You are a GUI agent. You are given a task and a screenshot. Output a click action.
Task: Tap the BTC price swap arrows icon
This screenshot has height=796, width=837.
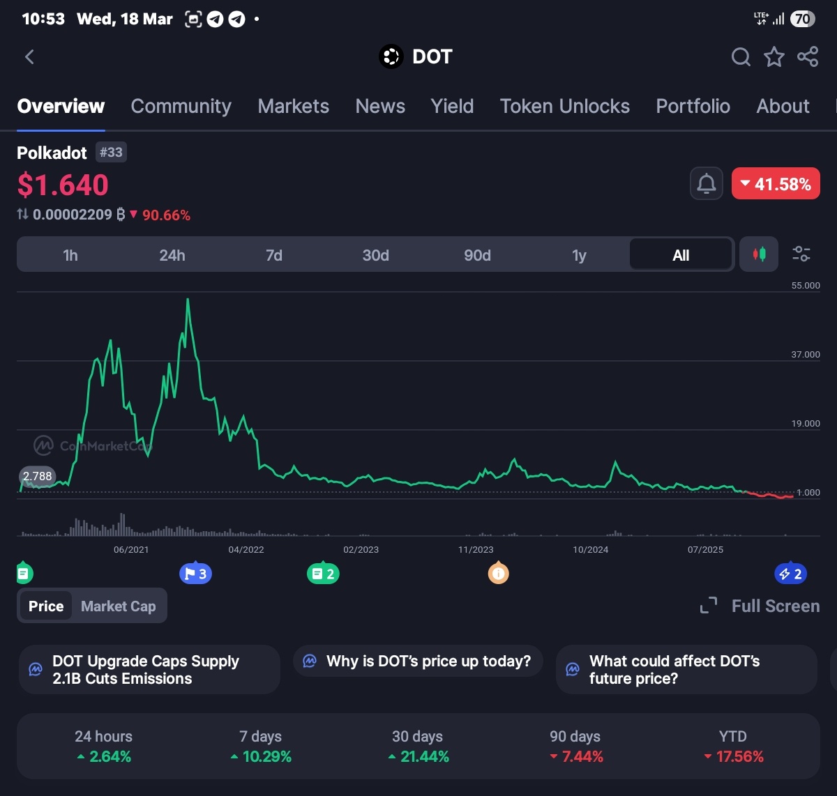[23, 215]
